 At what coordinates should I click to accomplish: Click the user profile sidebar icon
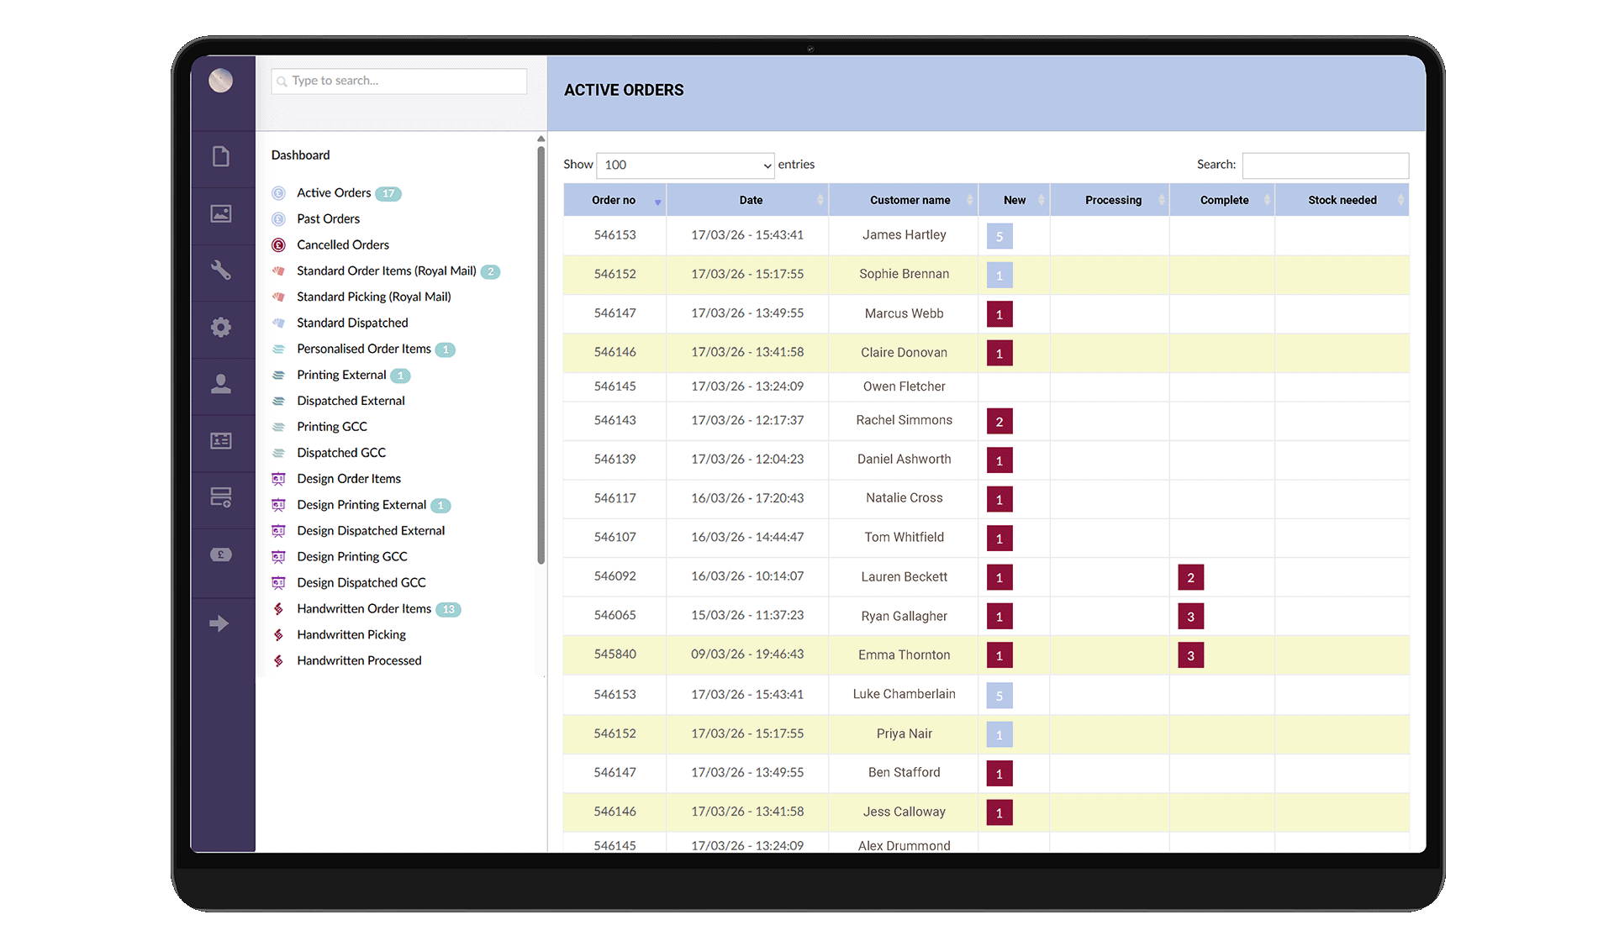[x=221, y=384]
